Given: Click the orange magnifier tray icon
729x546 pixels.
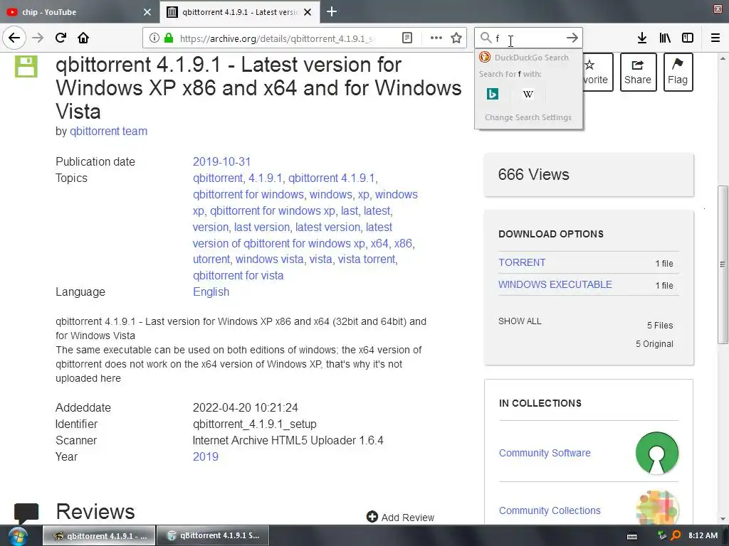Looking at the screenshot, I should [x=676, y=536].
